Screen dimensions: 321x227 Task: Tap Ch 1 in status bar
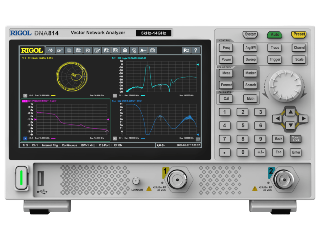pos(35,145)
